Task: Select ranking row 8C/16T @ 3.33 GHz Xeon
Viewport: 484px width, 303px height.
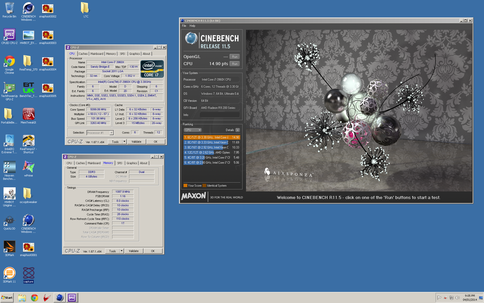Action: (212, 142)
